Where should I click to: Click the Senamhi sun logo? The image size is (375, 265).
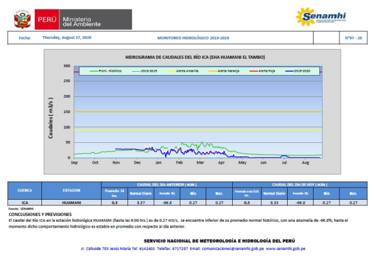point(321,17)
